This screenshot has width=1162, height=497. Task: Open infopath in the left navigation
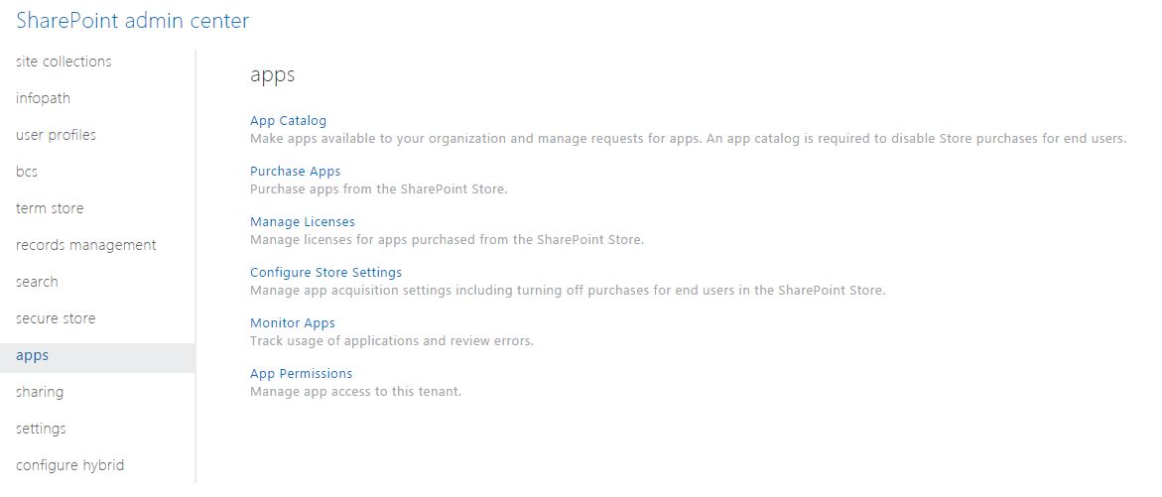43,98
